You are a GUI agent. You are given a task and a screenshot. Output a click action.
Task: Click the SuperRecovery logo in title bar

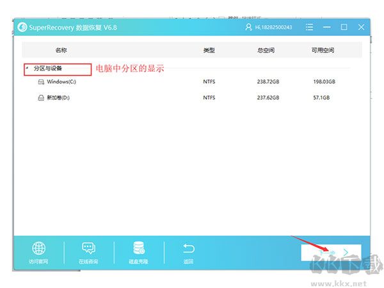[23, 28]
